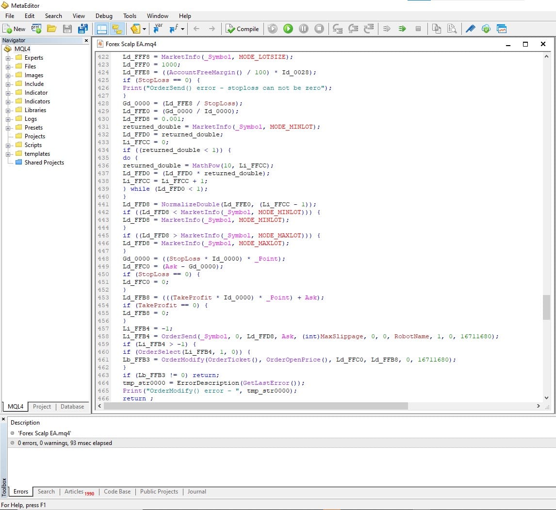Click the Step Out debug icon

[369, 29]
